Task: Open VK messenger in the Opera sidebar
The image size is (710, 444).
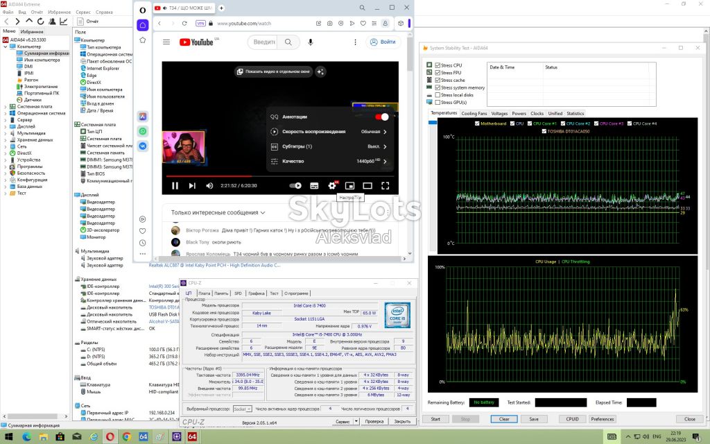Action: coord(143,146)
